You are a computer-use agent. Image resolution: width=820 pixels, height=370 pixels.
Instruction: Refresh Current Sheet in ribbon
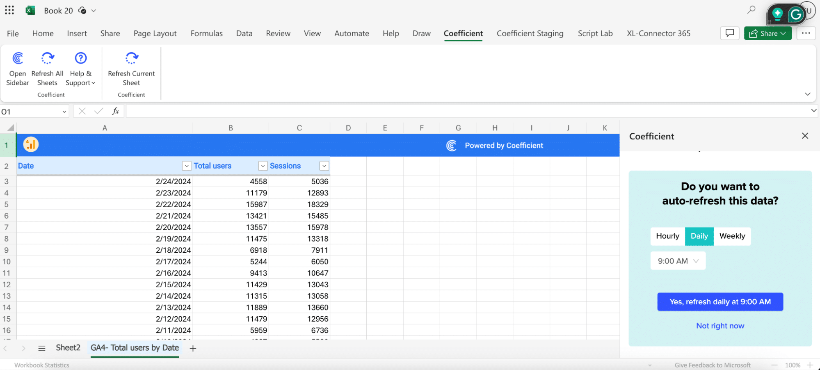coord(131,69)
